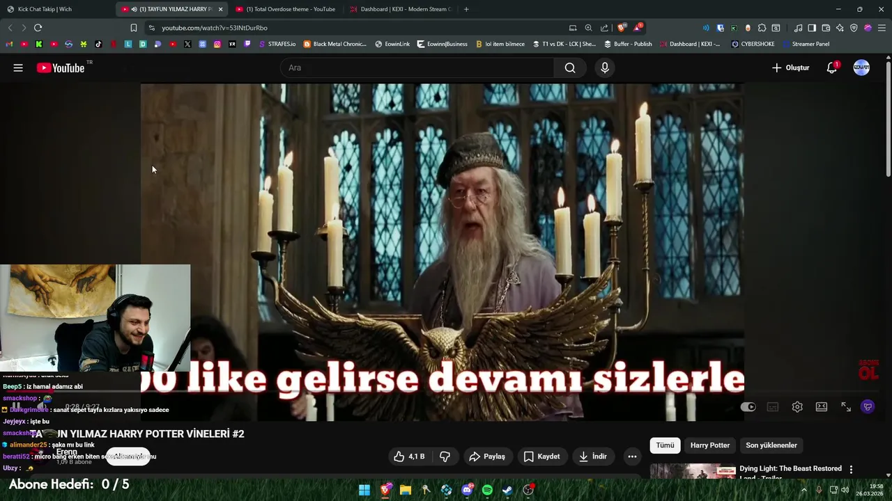Open Spotify from the taskbar
Viewport: 892px width, 501px height.
coord(487,490)
